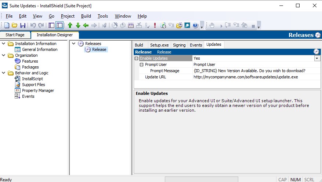Screen dimensions: 322x182
Task: Click the Prompt User value cell
Action: click(256, 64)
